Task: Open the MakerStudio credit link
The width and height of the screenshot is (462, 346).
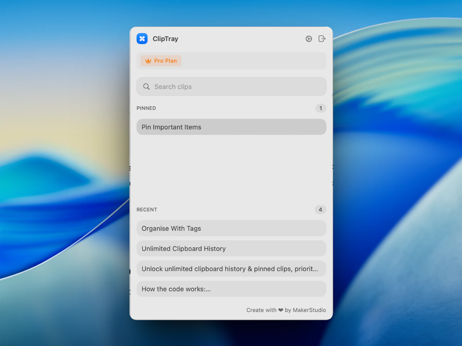Action: click(x=286, y=310)
